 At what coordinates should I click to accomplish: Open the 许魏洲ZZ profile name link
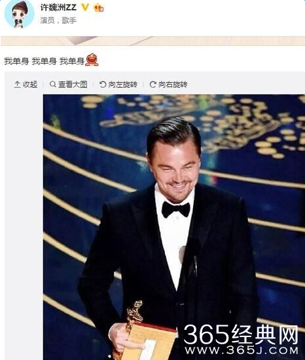click(x=58, y=8)
